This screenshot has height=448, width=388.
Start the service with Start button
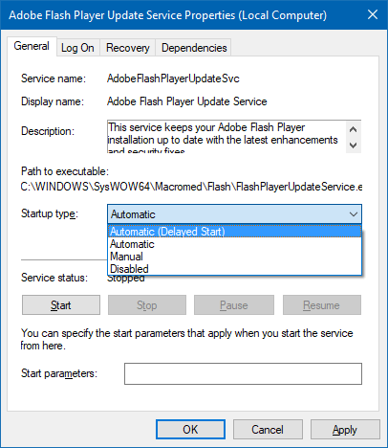pyautogui.click(x=61, y=305)
